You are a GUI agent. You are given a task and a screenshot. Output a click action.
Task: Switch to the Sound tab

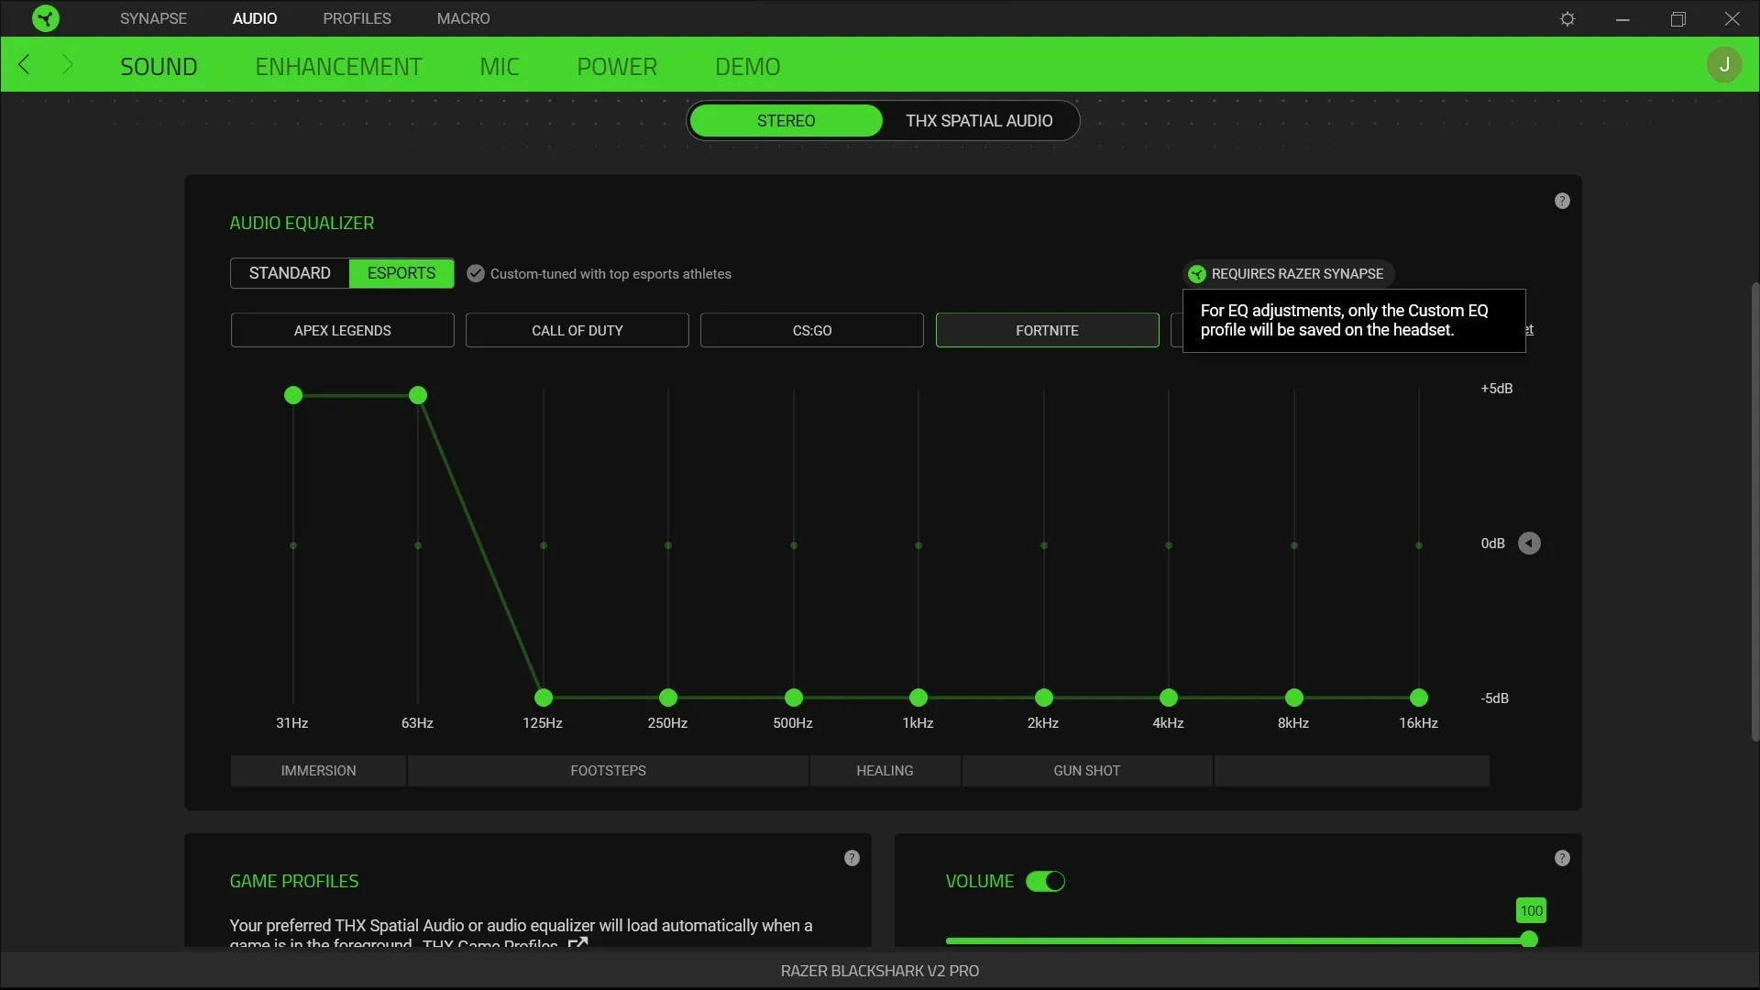159,66
